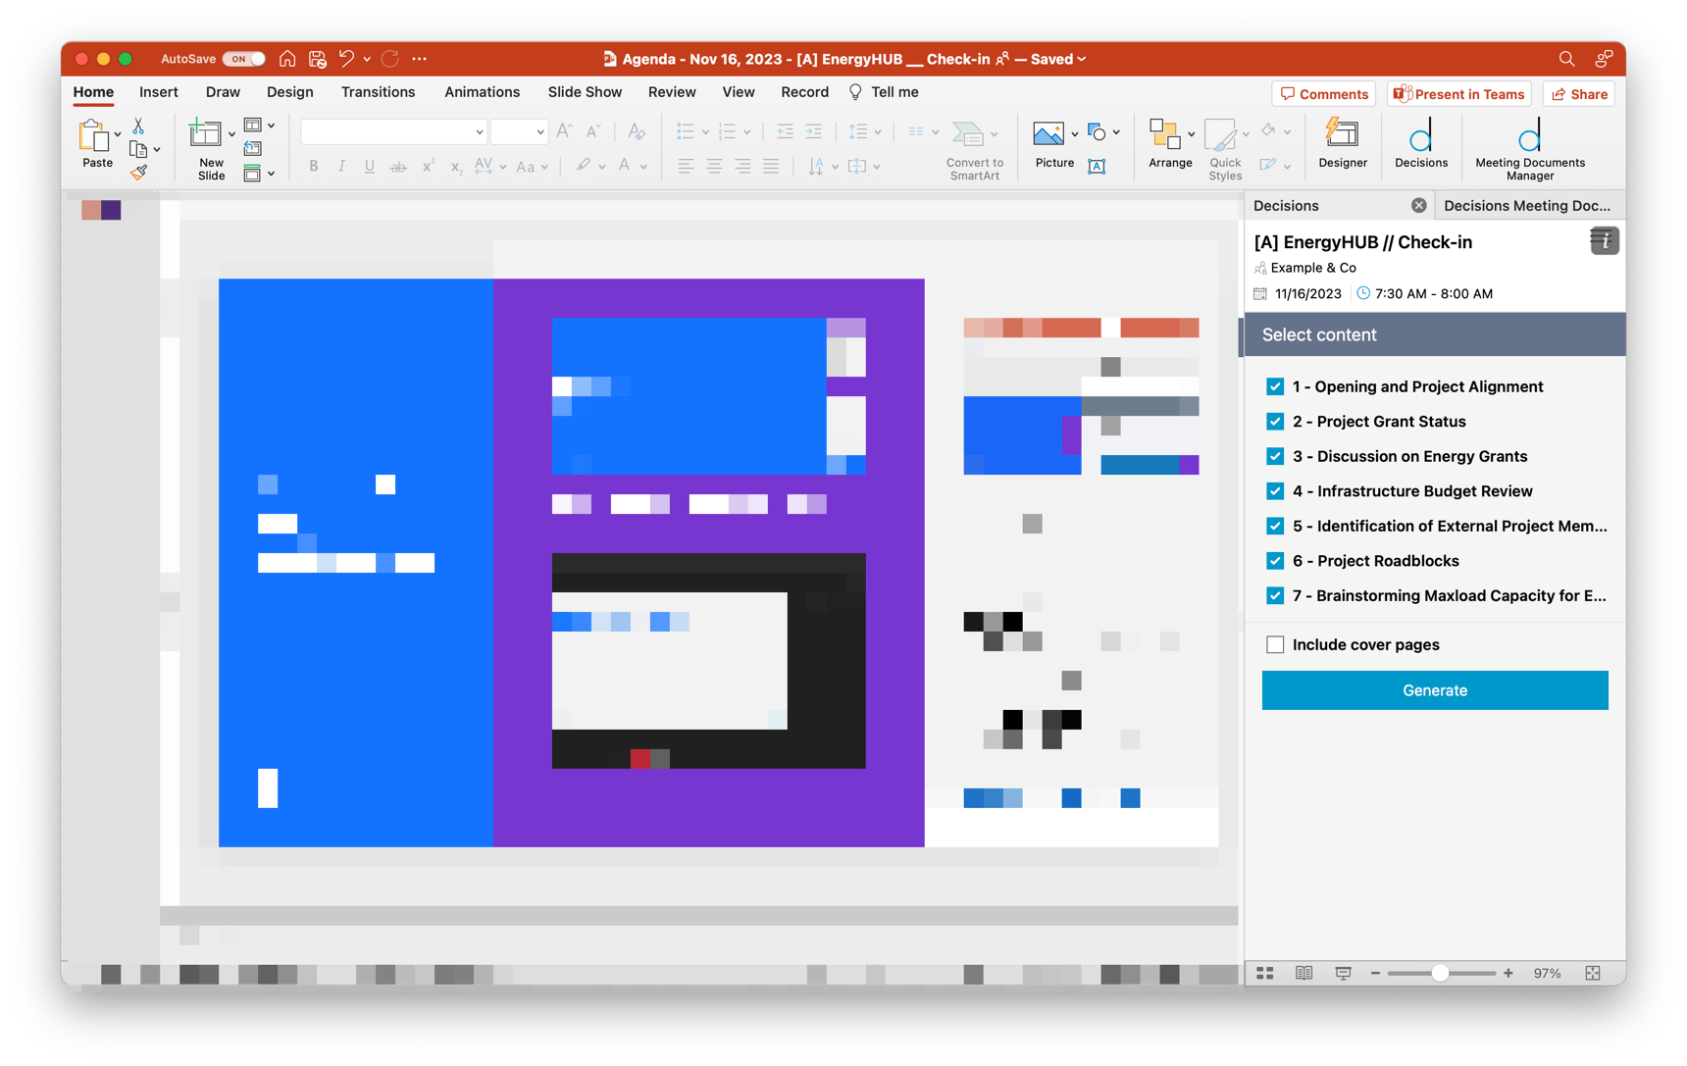Open the 'Decisions Meeting Doc' panel tab
The image size is (1687, 1066).
point(1527,205)
